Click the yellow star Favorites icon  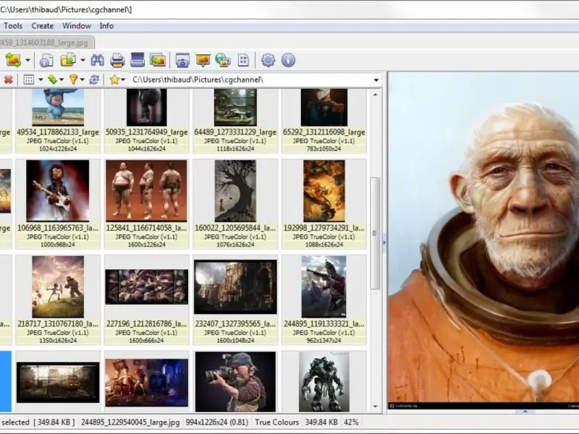[x=114, y=80]
